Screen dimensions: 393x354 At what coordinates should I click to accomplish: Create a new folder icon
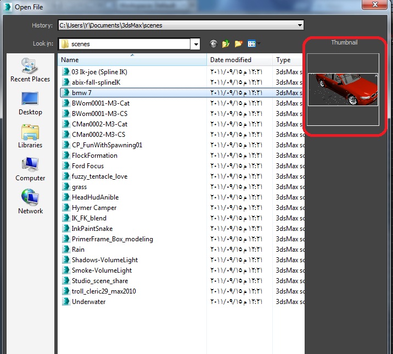point(239,44)
